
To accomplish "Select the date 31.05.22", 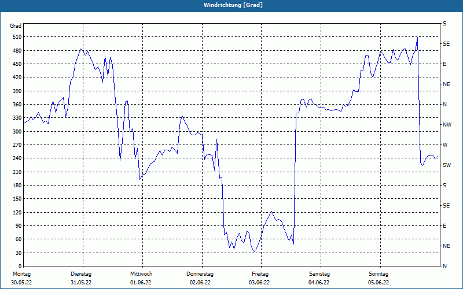I will pos(81,283).
